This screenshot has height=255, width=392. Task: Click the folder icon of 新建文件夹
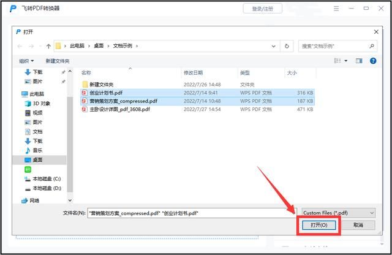(x=85, y=85)
